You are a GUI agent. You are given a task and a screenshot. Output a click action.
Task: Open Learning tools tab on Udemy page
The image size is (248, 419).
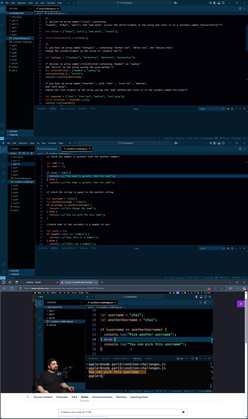pos(139,397)
